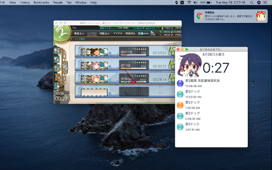Click the 4月26日火曜日 date label
The height and width of the screenshot is (170, 272).
tap(213, 54)
